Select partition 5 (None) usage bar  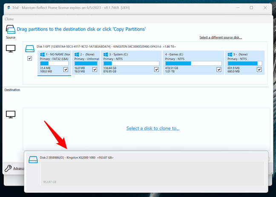(244, 63)
